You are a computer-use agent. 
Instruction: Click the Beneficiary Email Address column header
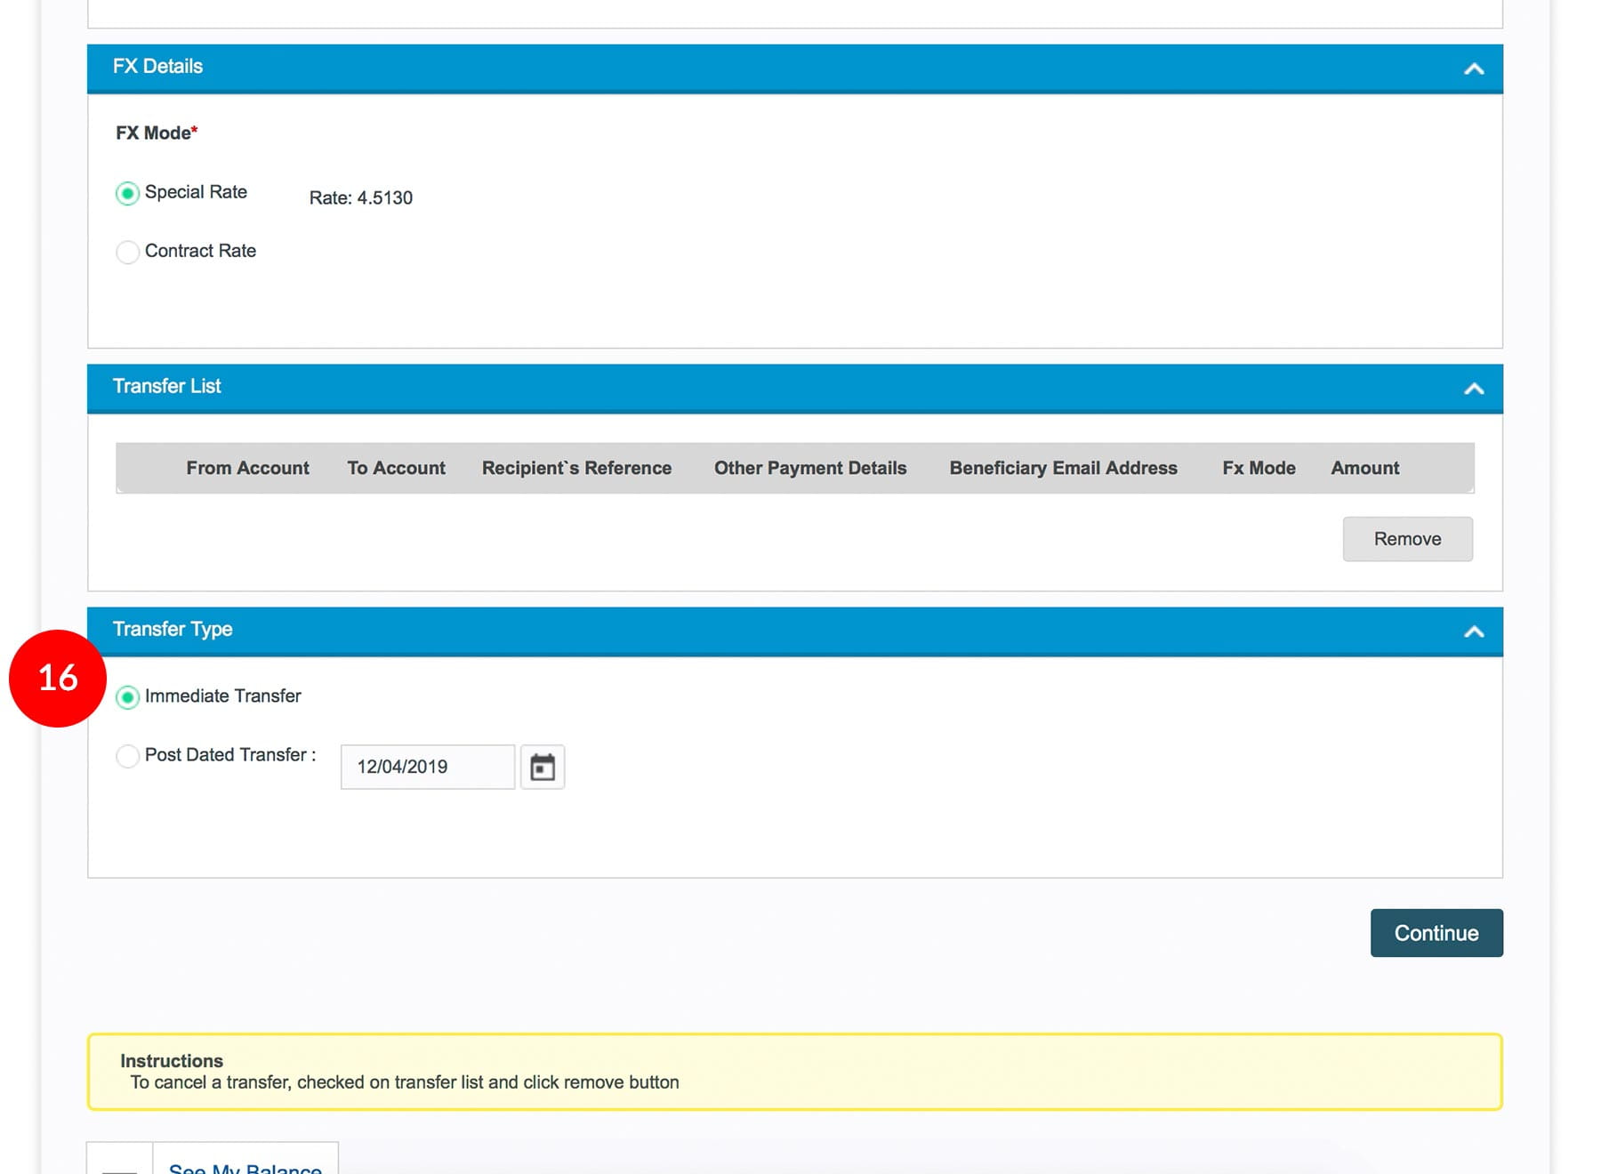click(x=1063, y=468)
